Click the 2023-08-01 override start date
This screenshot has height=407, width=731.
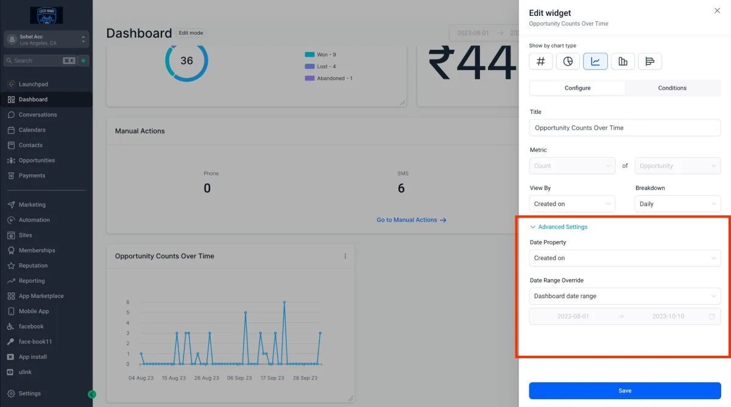click(x=573, y=316)
